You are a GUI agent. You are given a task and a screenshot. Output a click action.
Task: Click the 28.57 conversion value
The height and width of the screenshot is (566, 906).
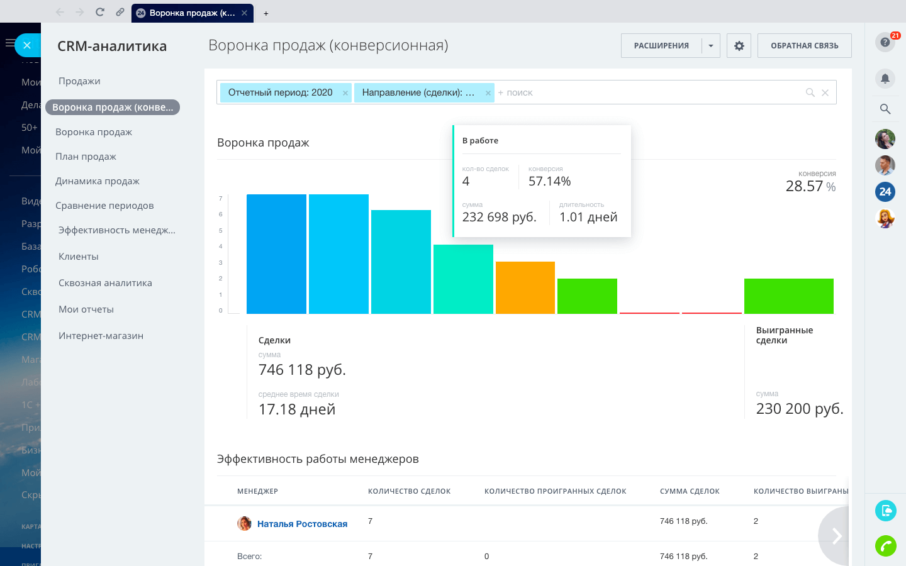804,186
